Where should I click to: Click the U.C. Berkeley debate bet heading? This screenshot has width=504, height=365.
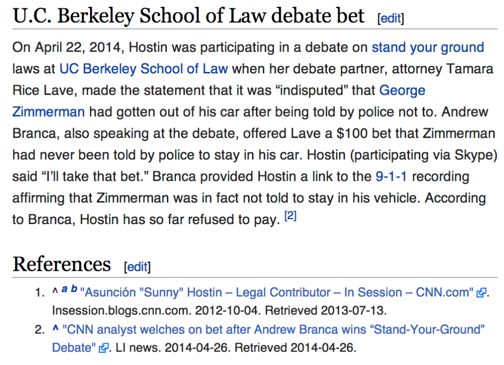tap(189, 16)
